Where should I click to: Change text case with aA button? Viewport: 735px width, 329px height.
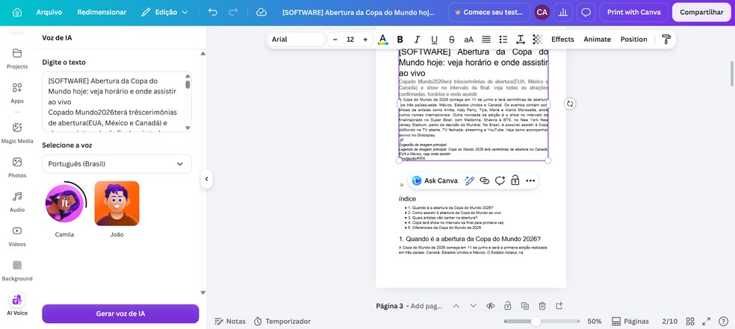(x=469, y=40)
